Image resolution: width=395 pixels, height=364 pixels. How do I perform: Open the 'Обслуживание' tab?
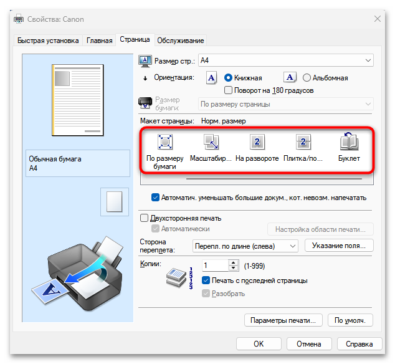tap(180, 41)
